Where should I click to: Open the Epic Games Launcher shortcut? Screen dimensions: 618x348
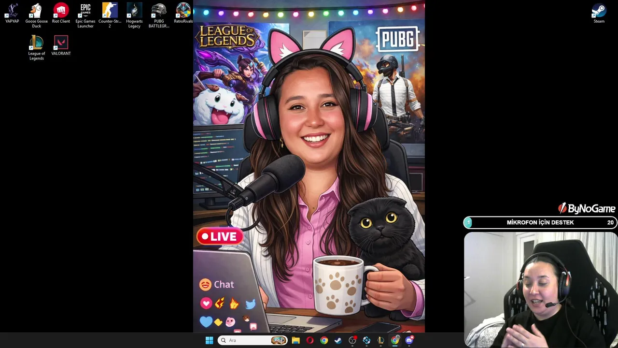click(x=85, y=15)
